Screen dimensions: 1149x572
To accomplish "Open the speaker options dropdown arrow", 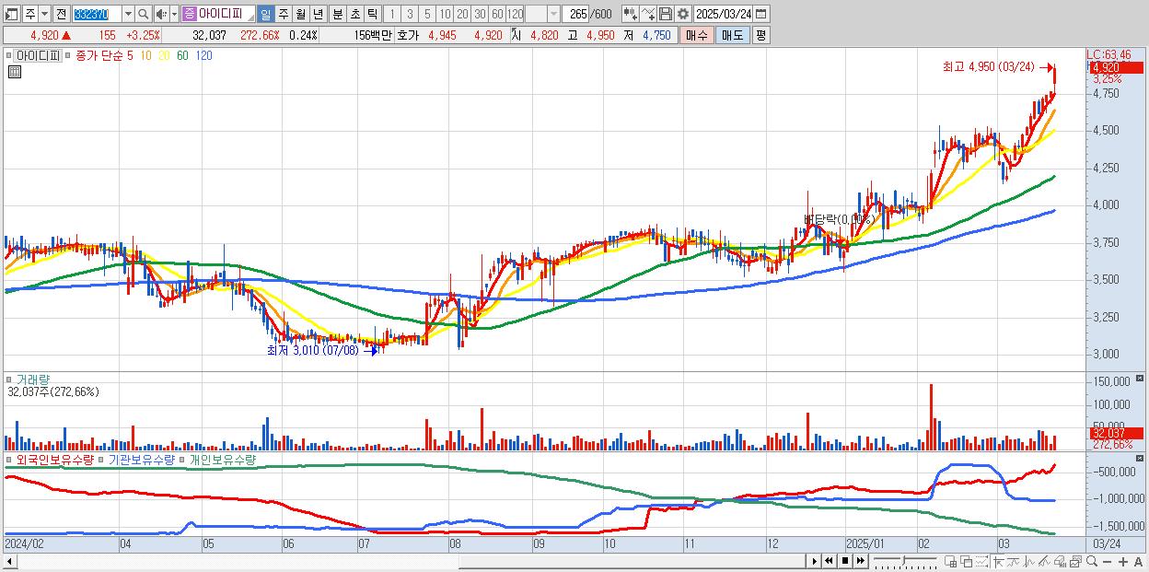I will click(x=174, y=14).
